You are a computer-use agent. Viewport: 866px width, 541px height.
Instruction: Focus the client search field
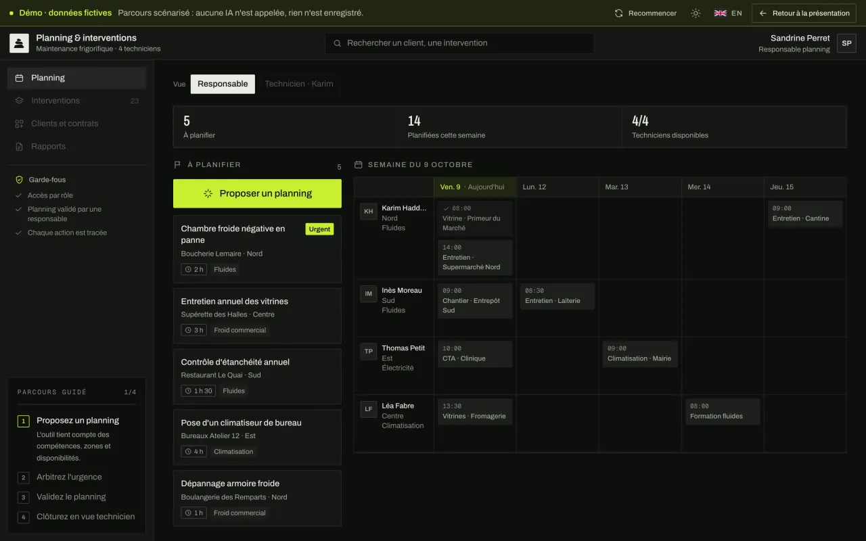click(459, 43)
